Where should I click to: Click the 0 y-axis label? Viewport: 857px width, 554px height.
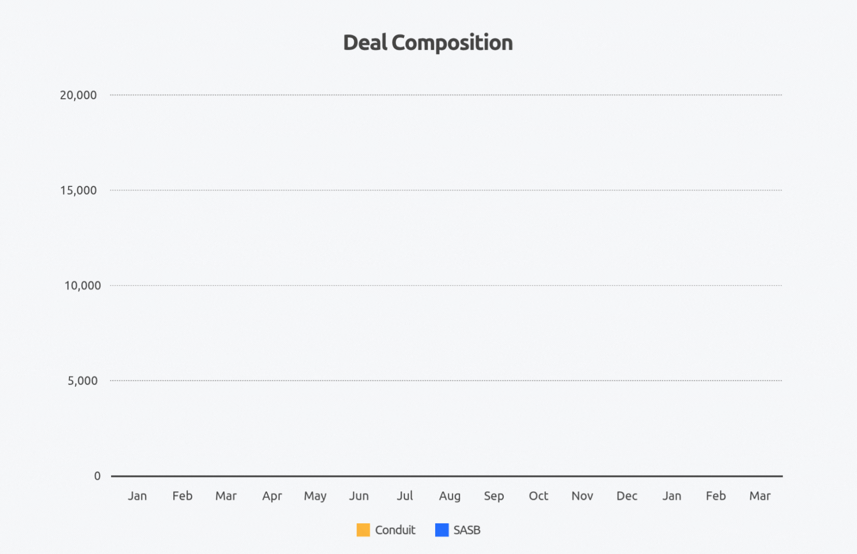(97, 476)
